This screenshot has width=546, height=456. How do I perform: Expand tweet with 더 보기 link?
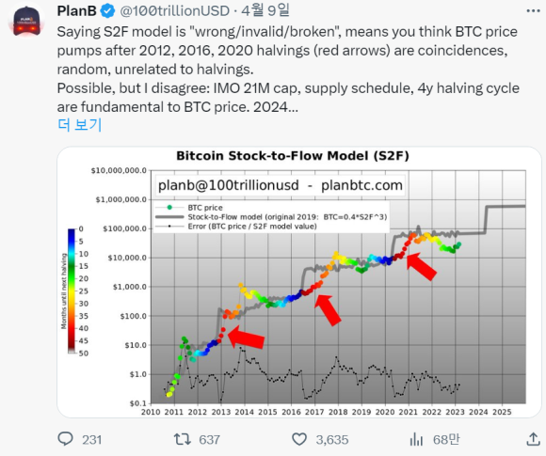point(79,124)
